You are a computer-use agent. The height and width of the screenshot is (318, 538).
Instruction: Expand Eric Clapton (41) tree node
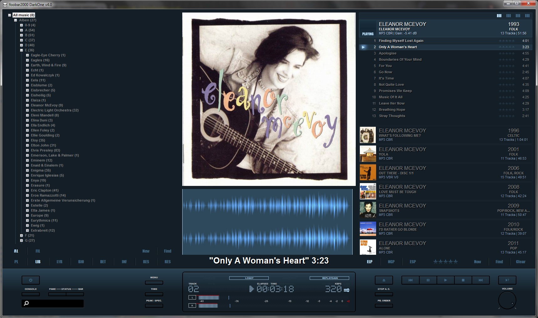click(27, 190)
